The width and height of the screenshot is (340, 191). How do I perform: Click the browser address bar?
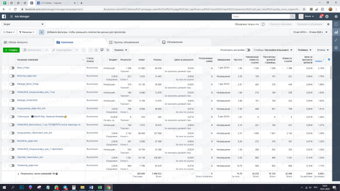point(161,9)
